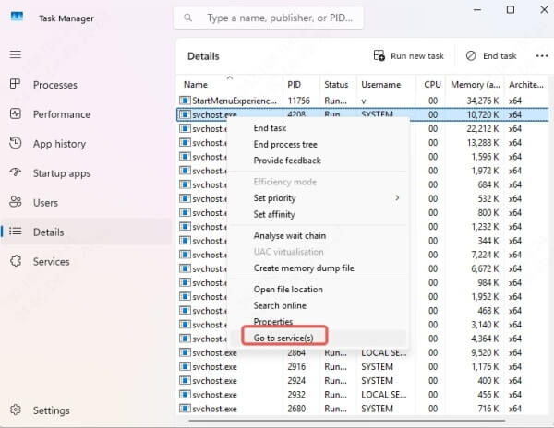Click the StartMenuExperience process icon
The image size is (554, 428).
click(x=185, y=101)
